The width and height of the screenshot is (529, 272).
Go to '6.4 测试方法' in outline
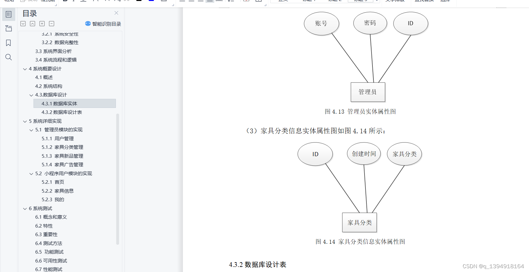coord(49,243)
